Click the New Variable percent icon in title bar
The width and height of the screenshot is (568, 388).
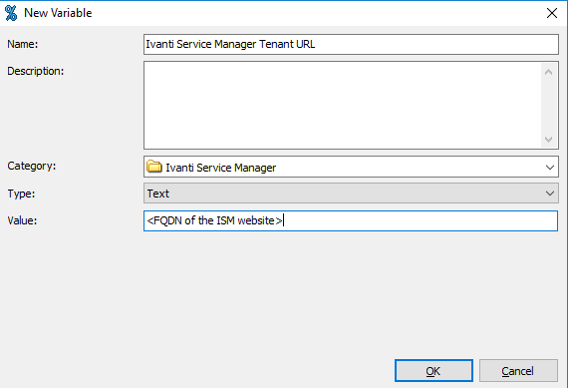(11, 13)
